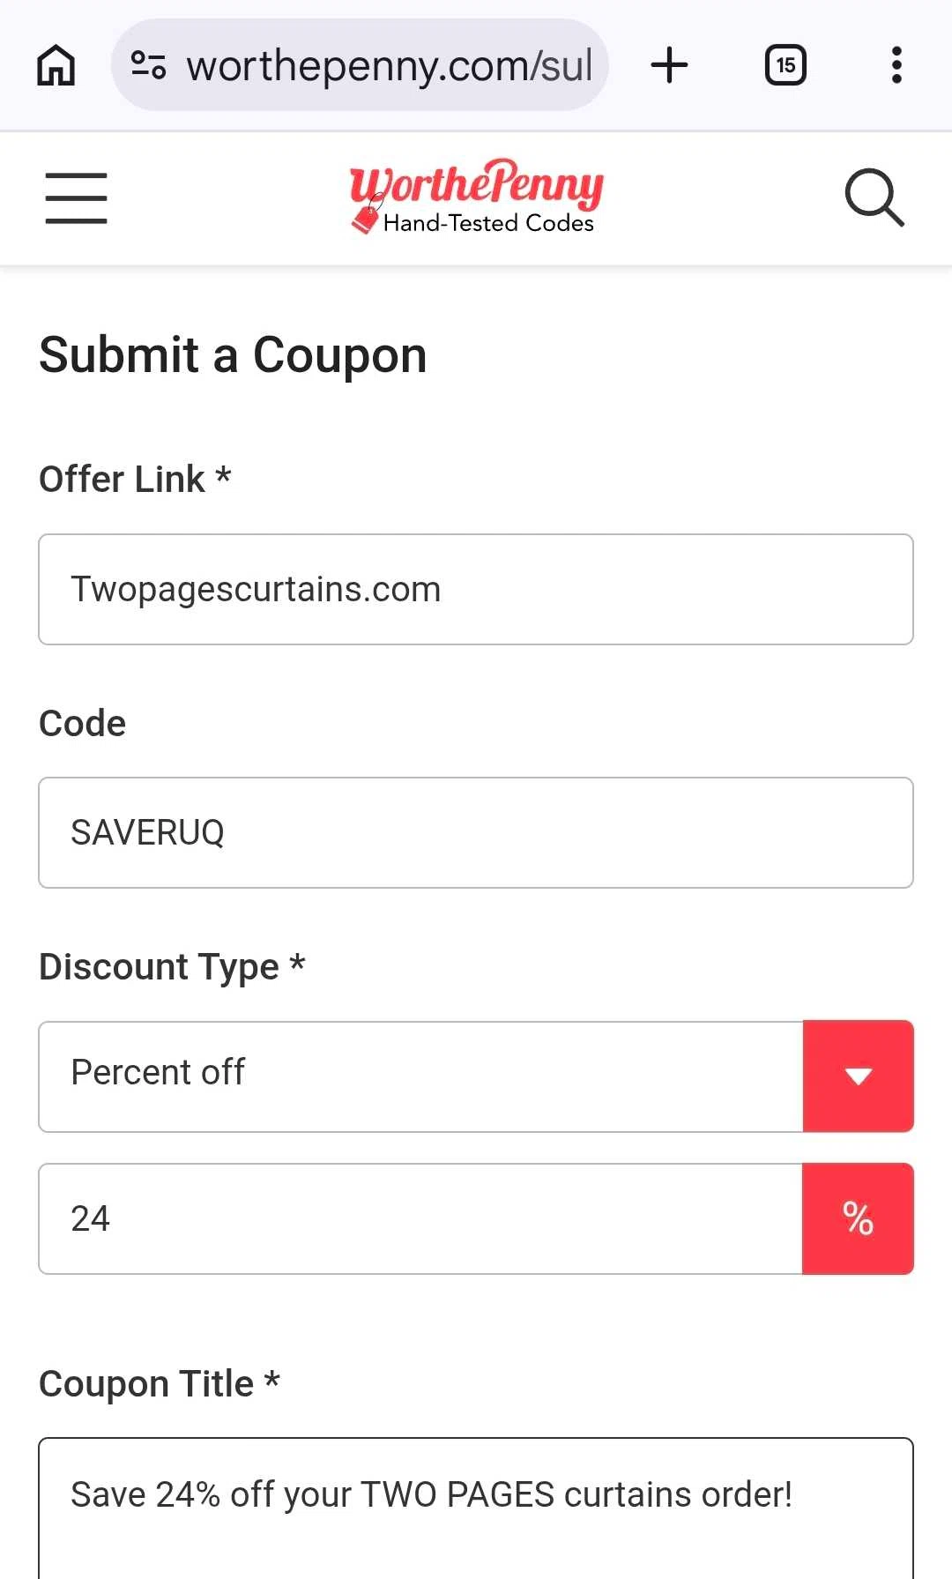952x1579 pixels.
Task: Open a new browser tab
Action: [x=669, y=65]
